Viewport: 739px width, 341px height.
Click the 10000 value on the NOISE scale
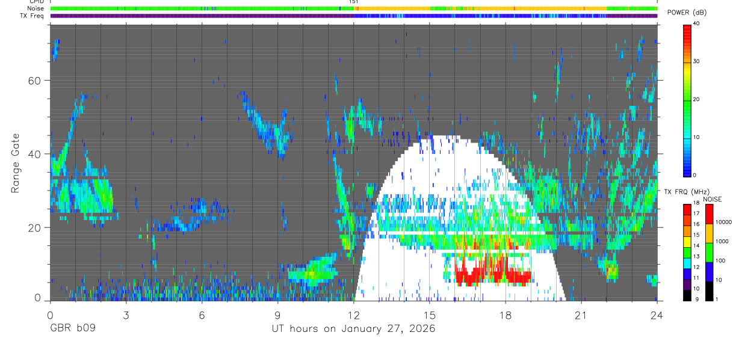click(723, 222)
